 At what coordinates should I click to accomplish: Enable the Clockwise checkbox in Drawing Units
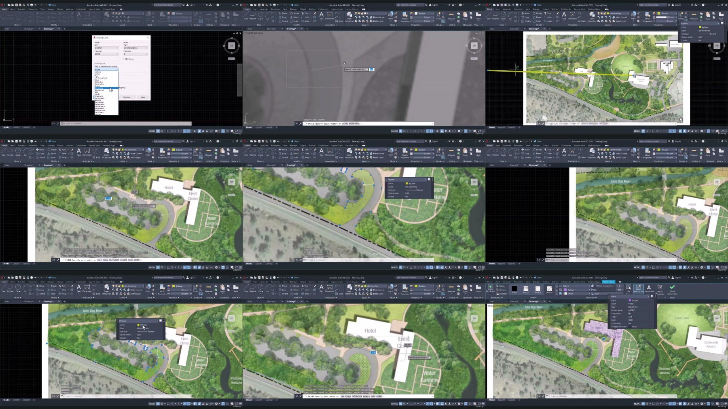125,59
